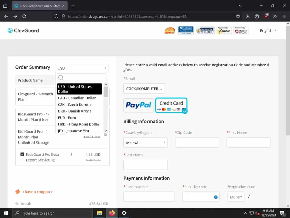Click the muted volume tray icon
Image resolution: width=290 pixels, height=218 pixels.
tap(257, 213)
